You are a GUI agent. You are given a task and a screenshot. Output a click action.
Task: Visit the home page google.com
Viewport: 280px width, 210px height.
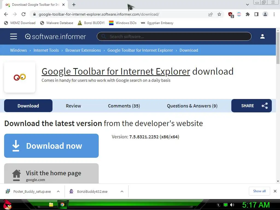pyautogui.click(x=51, y=174)
